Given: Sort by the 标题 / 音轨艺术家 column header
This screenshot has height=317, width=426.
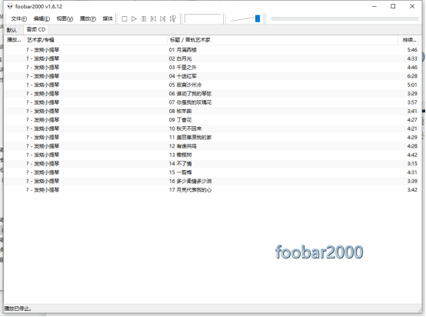Looking at the screenshot, I should pyautogui.click(x=282, y=40).
